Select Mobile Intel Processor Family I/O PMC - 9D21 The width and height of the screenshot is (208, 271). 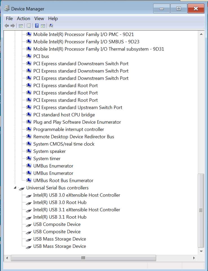coord(84,34)
